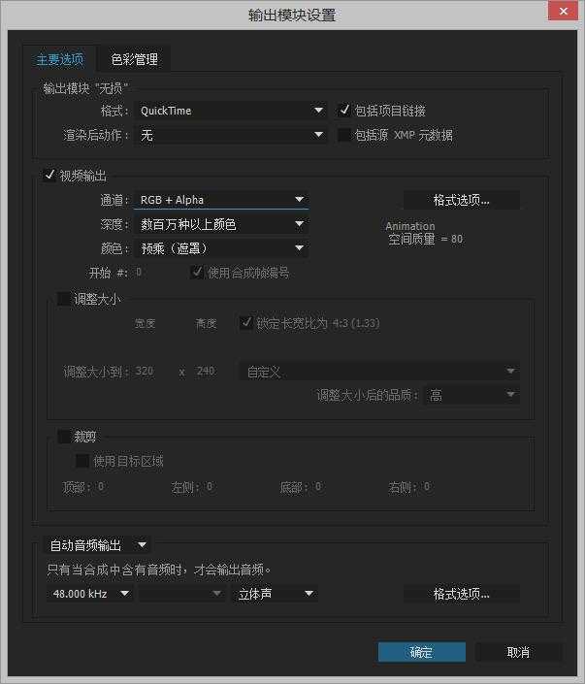Click the 左侧 crop value
The image size is (585, 684).
click(x=210, y=486)
